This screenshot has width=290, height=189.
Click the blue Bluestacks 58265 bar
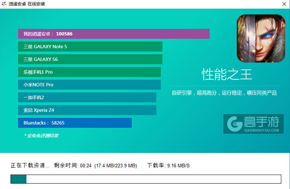point(75,123)
